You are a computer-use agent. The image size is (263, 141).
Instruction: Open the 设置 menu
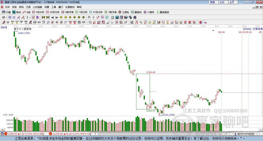tap(47, 7)
